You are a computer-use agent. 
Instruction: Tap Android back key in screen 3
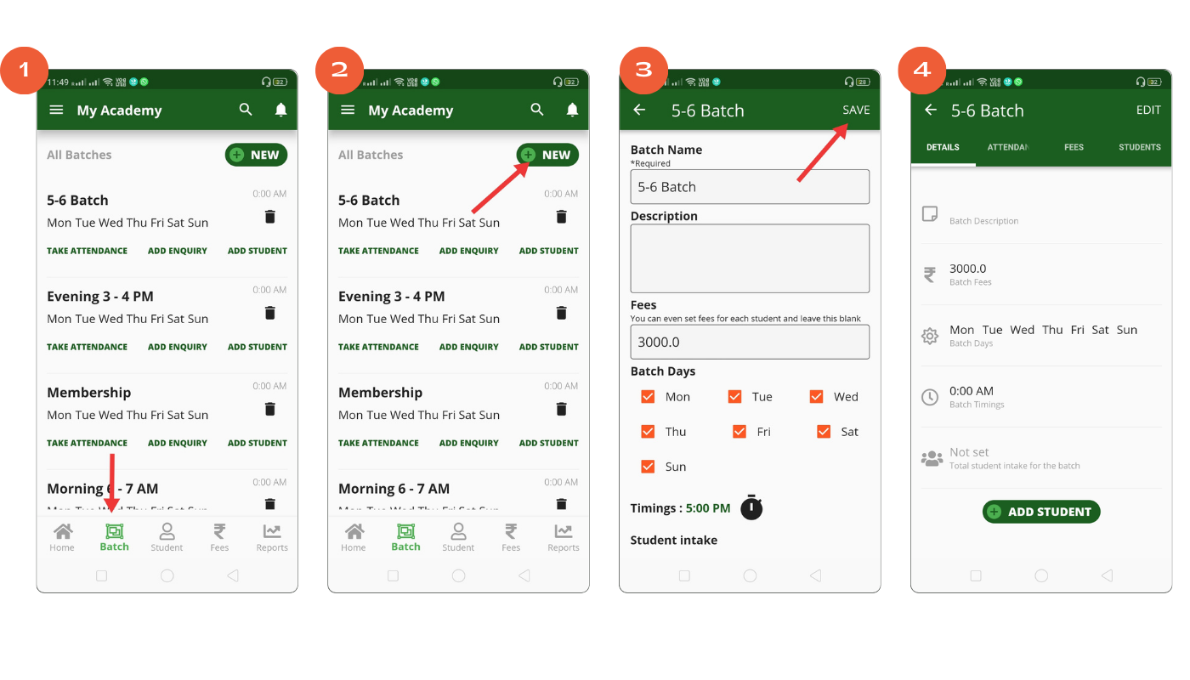(x=816, y=575)
